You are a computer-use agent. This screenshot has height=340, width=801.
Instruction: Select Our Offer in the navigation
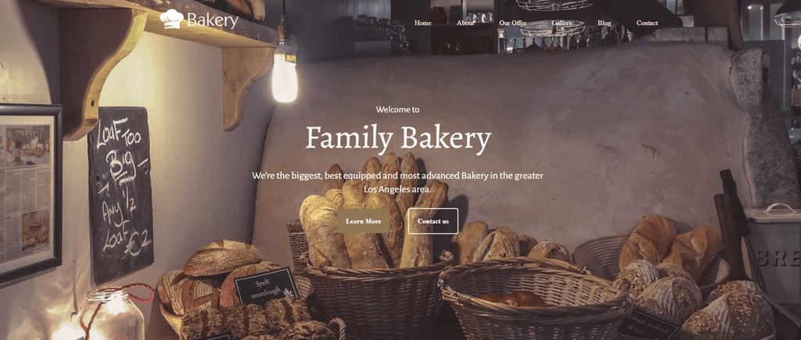tap(512, 23)
